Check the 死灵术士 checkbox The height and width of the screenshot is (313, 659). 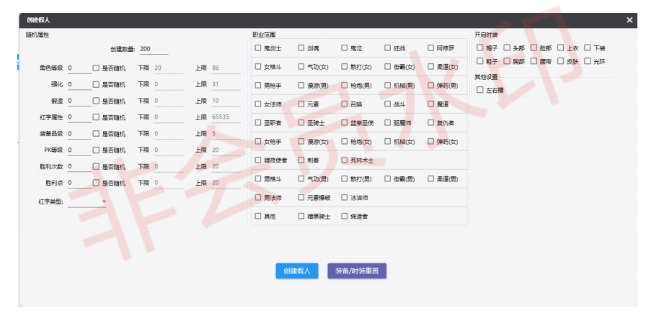(345, 160)
